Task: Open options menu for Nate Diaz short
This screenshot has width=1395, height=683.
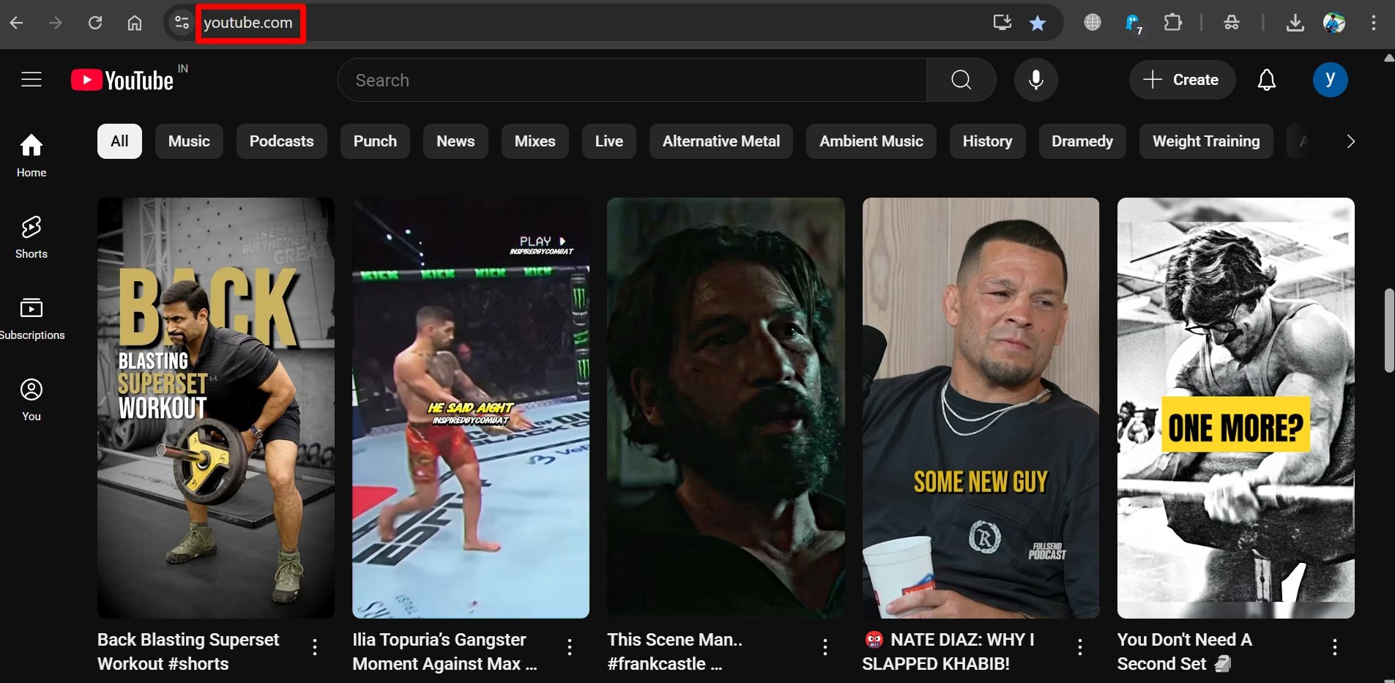Action: click(x=1079, y=647)
